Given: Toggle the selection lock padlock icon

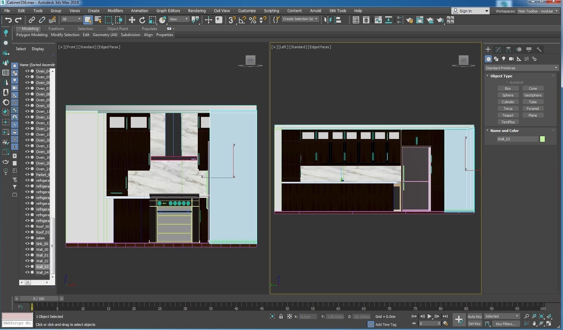Looking at the screenshot, I should pyautogui.click(x=281, y=316).
